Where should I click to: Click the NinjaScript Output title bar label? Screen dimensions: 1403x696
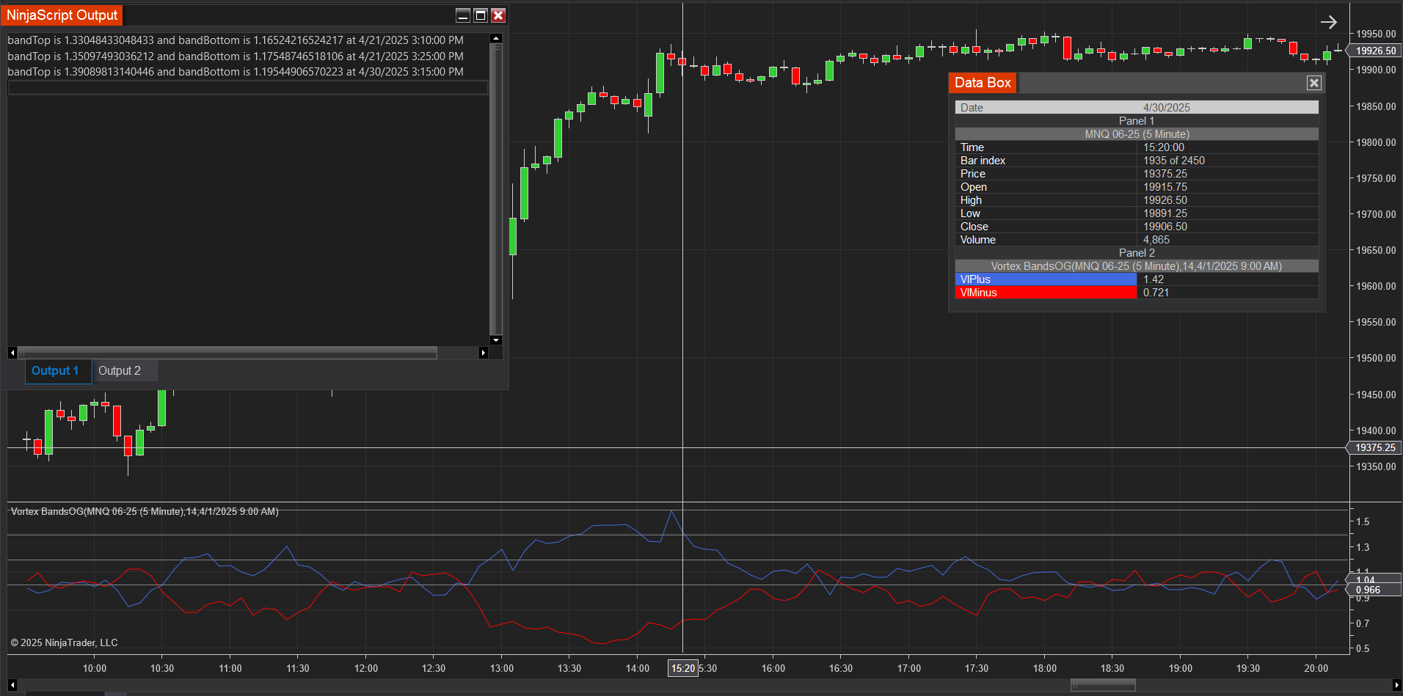[x=62, y=15]
